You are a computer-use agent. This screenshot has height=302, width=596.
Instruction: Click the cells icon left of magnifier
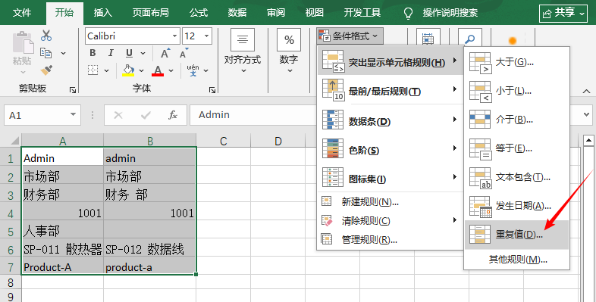[x=428, y=39]
